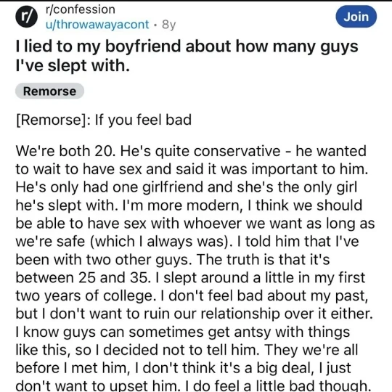
Task: Click the line starting "like this, so I decided"
Action: (187, 350)
